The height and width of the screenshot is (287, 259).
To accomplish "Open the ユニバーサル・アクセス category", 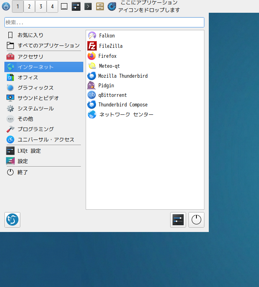I will point(44,140).
